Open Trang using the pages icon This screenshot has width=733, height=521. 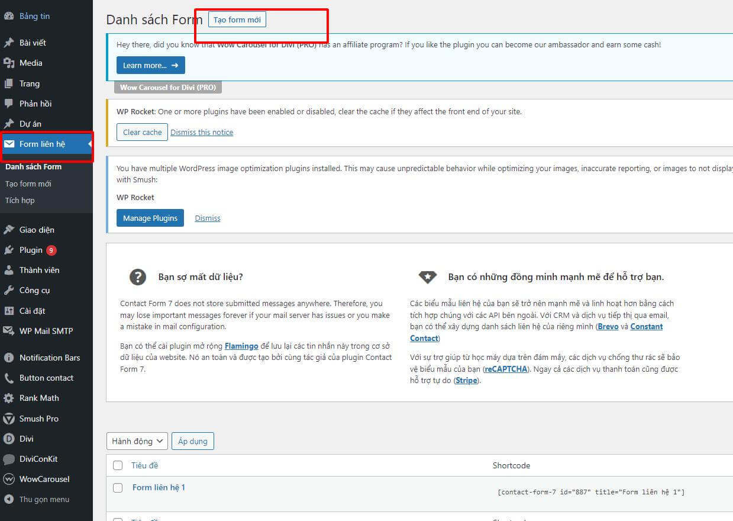pos(9,83)
